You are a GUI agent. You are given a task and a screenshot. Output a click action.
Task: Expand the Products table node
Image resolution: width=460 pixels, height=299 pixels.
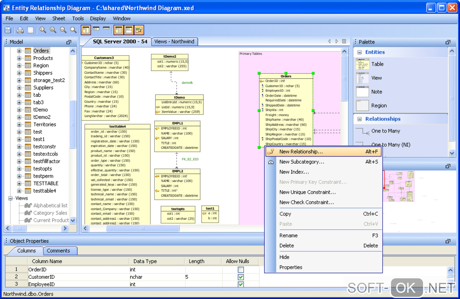tap(19, 58)
